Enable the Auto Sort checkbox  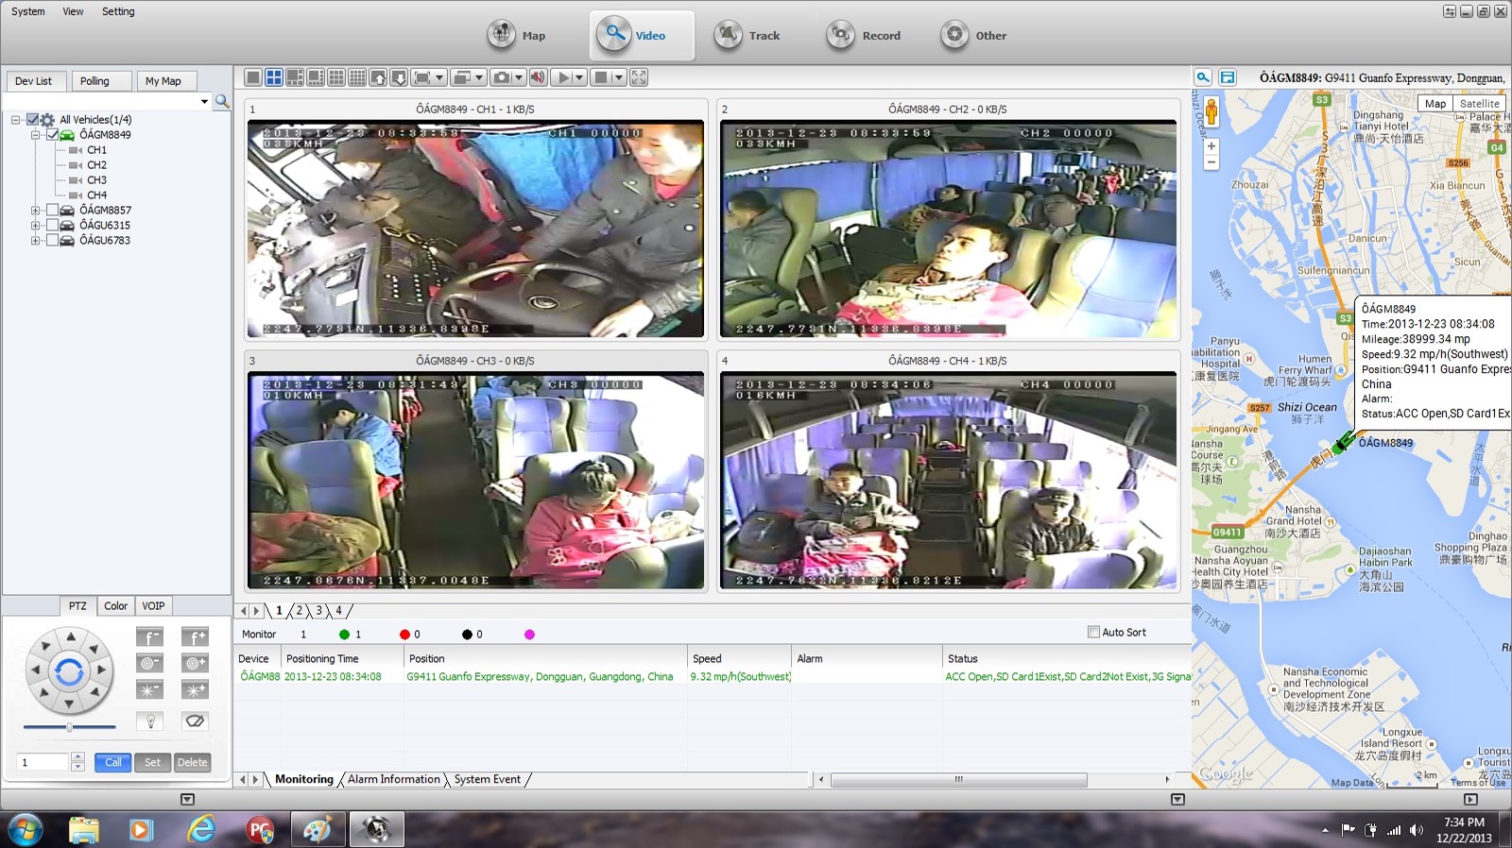click(1093, 632)
